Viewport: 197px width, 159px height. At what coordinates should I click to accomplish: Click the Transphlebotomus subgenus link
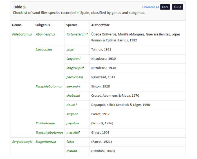tap(49, 132)
